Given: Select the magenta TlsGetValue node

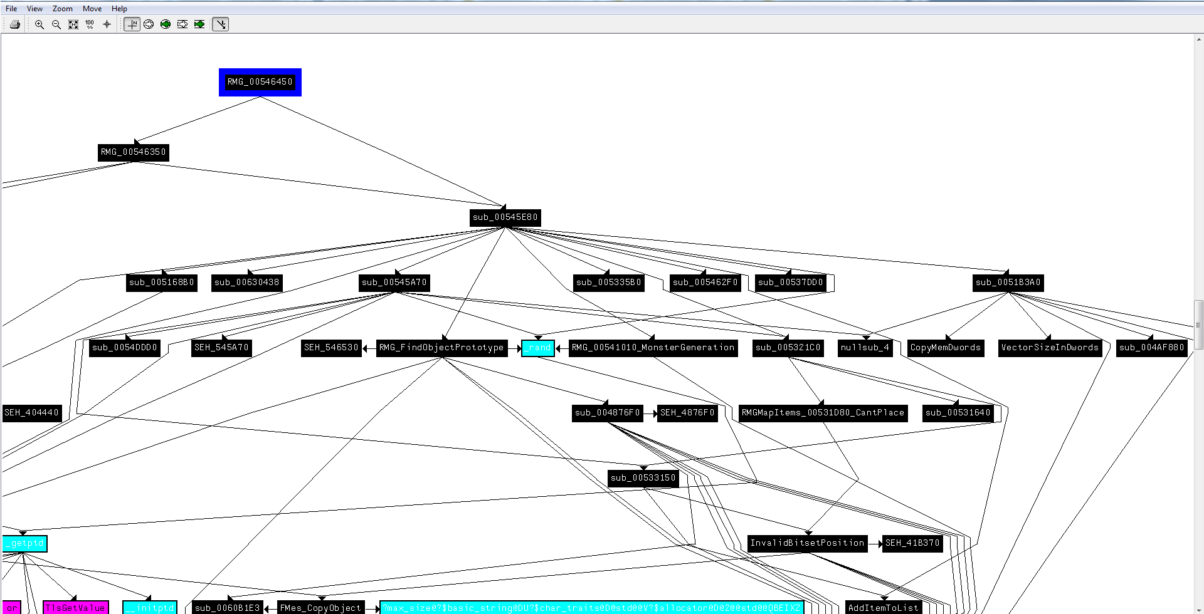Looking at the screenshot, I should tap(75, 608).
